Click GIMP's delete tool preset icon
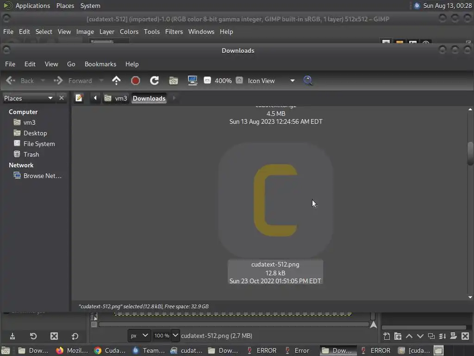Viewport: 474px width, 356px height. pyautogui.click(x=54, y=336)
